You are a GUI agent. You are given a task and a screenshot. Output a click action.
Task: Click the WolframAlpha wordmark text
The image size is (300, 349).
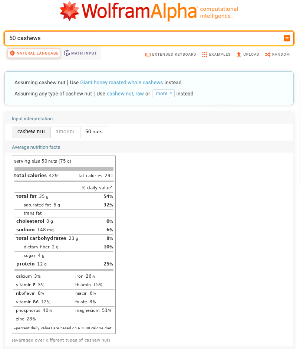click(x=139, y=11)
